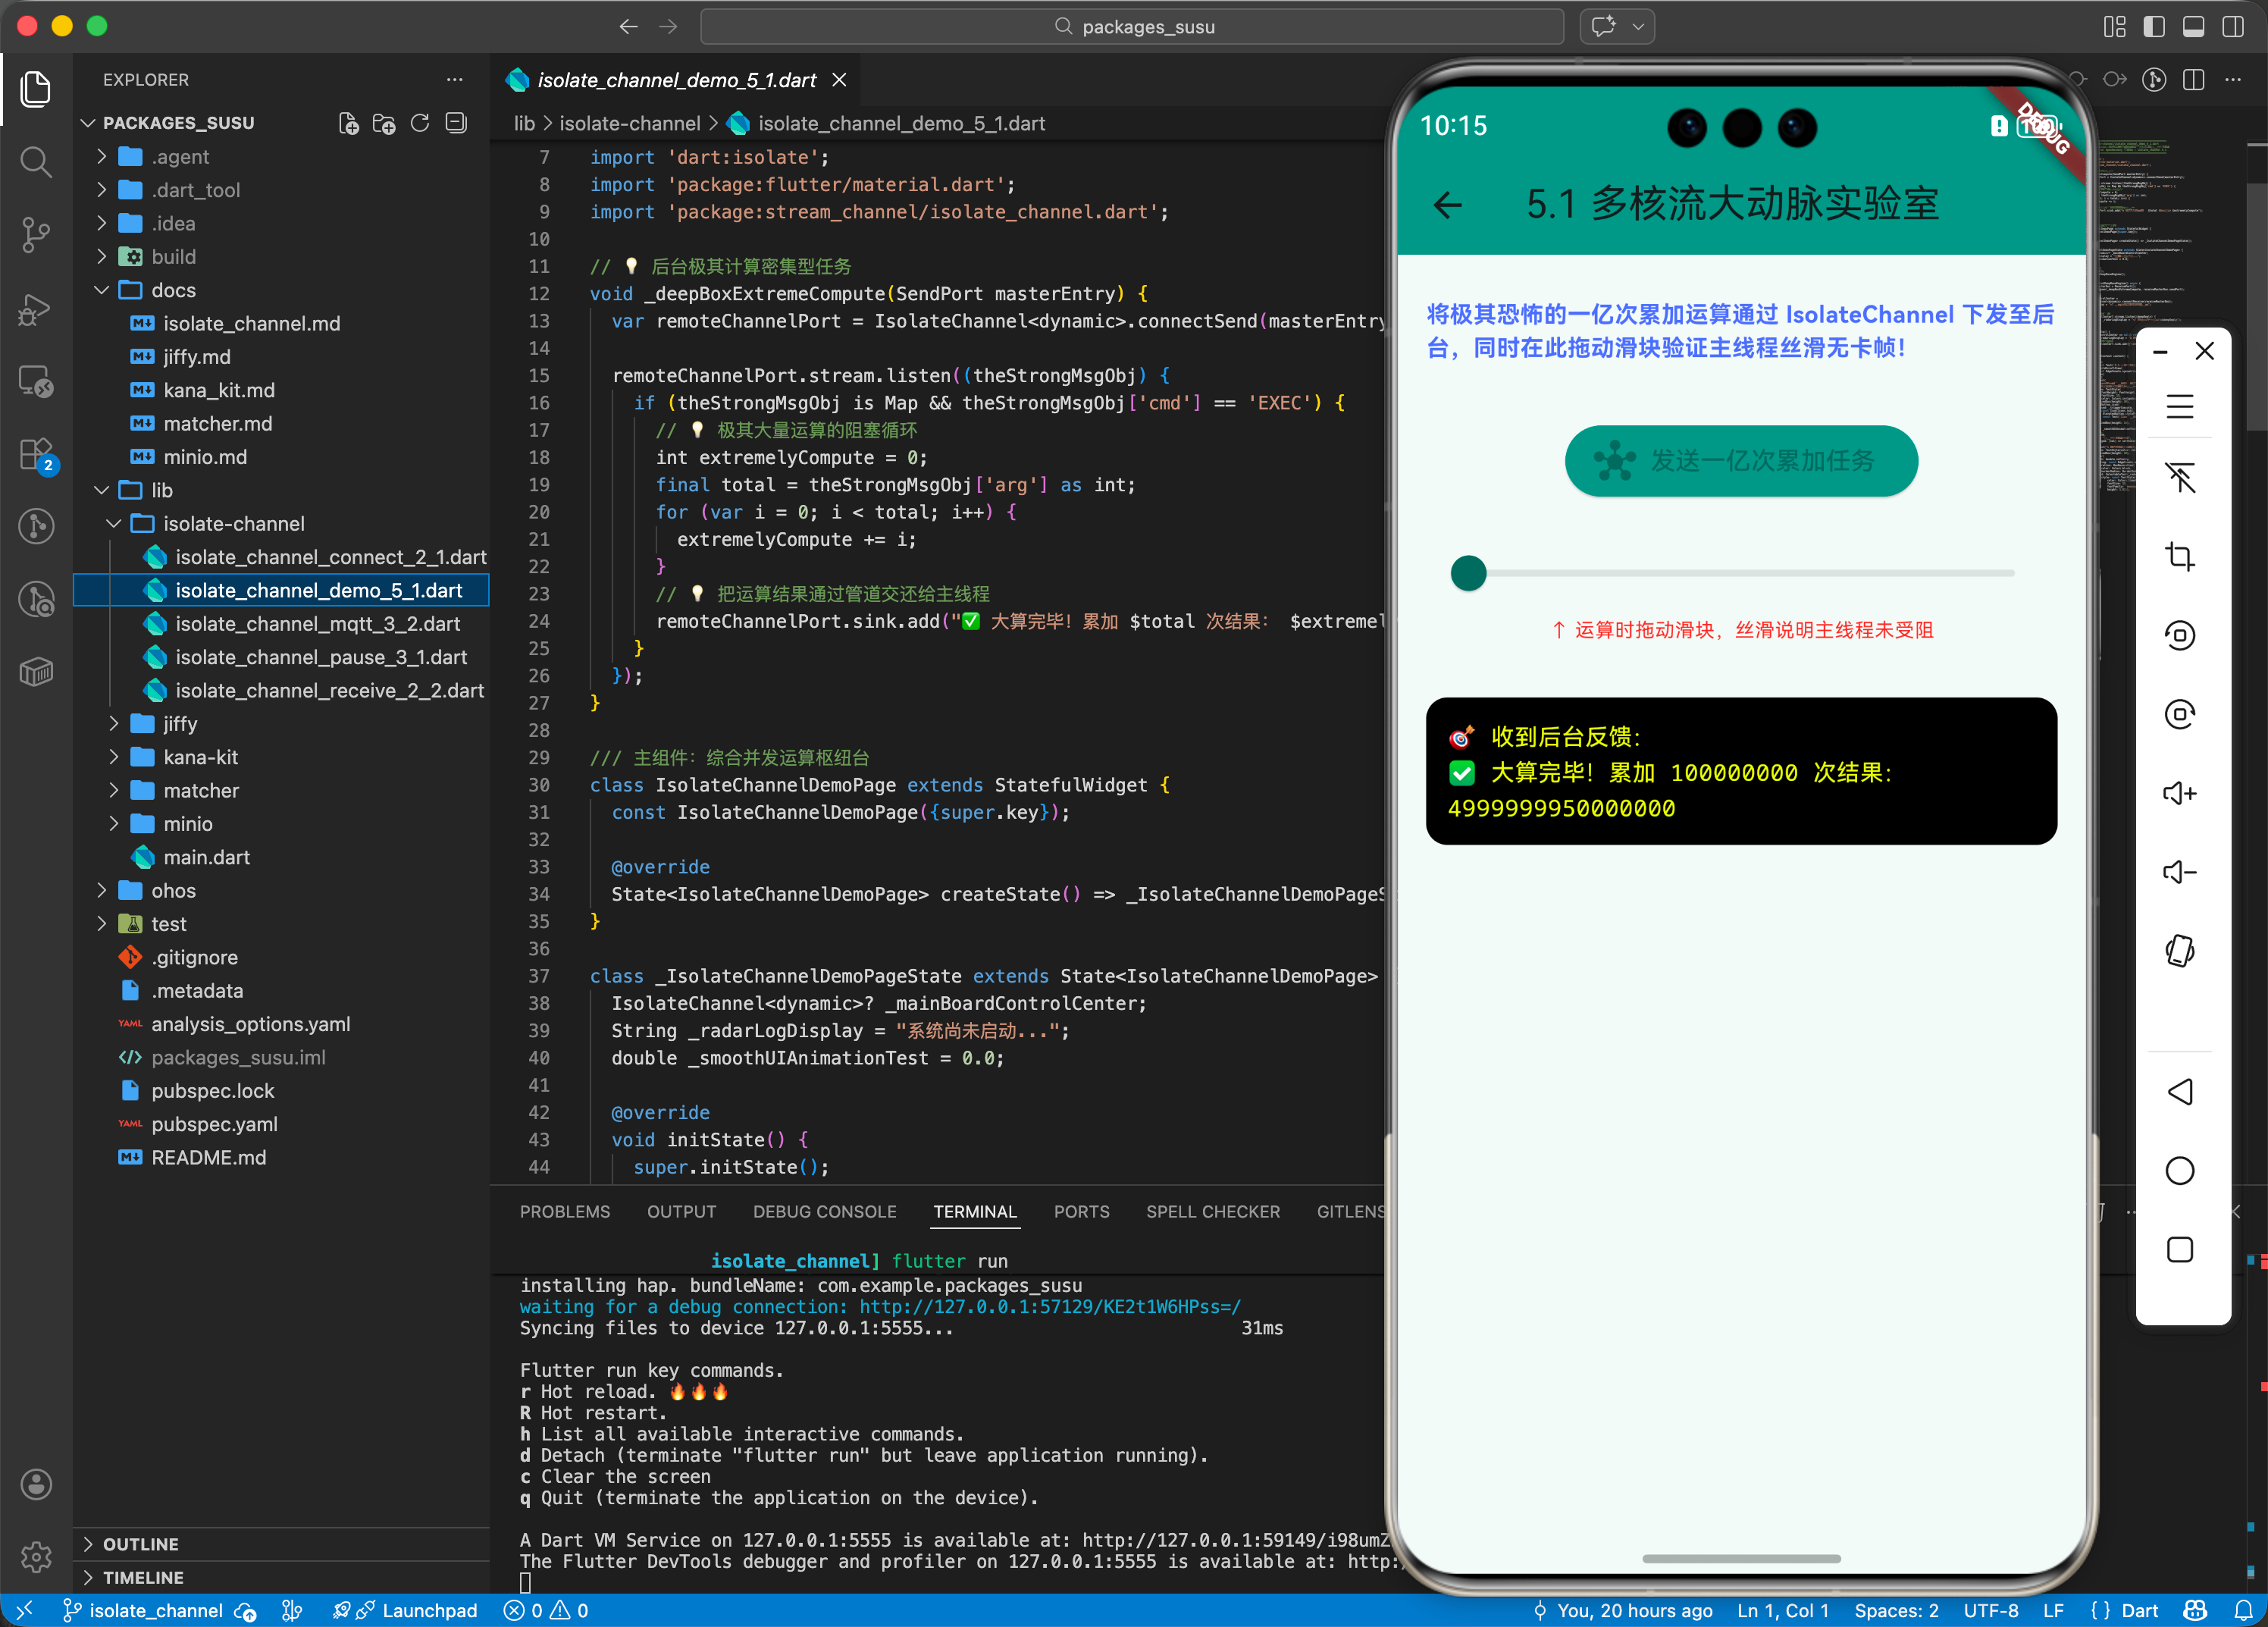Switch to the DEBUG CONSOLE tab
Viewport: 2268px width, 1627px height.
coord(824,1211)
